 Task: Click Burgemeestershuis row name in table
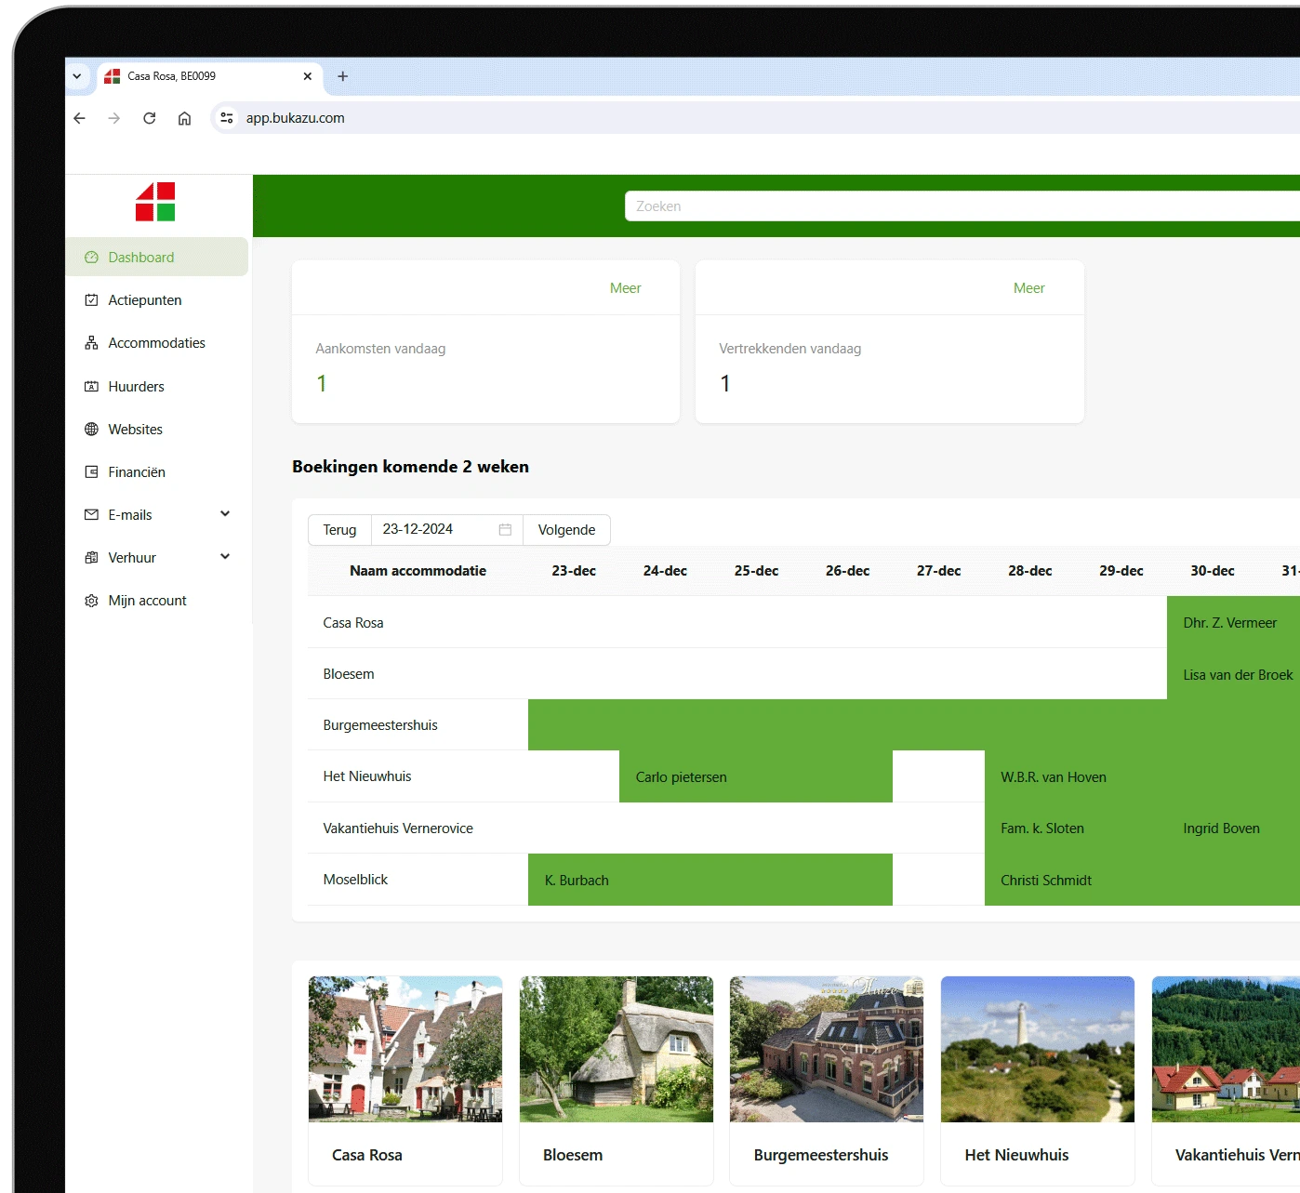[x=380, y=725]
